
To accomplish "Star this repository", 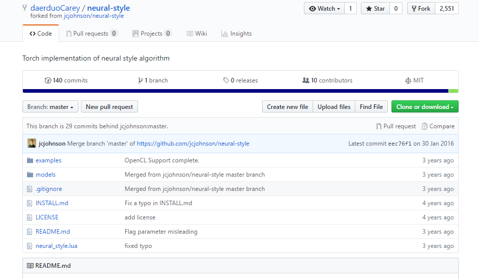I will 375,9.
